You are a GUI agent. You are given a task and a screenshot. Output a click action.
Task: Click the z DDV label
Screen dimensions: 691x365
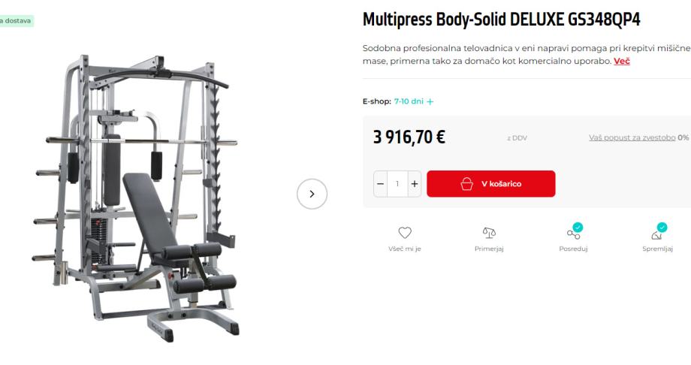(x=517, y=138)
